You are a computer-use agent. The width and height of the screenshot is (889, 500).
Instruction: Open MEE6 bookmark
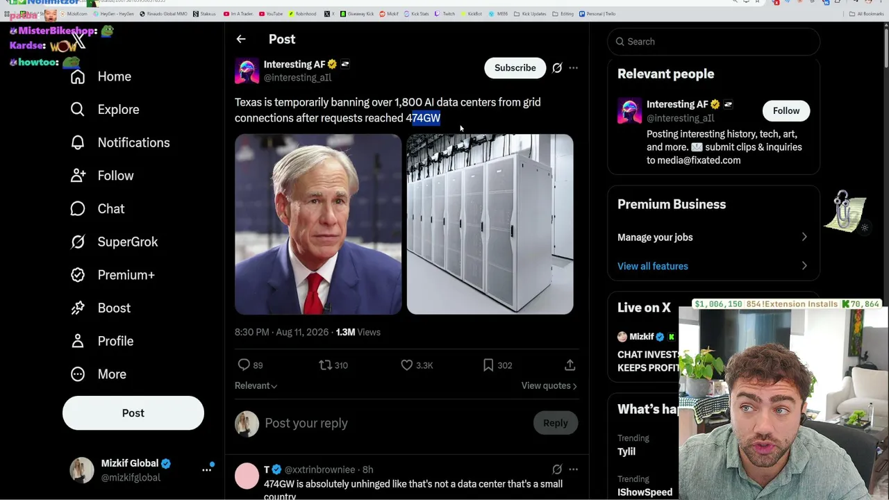[x=498, y=14]
